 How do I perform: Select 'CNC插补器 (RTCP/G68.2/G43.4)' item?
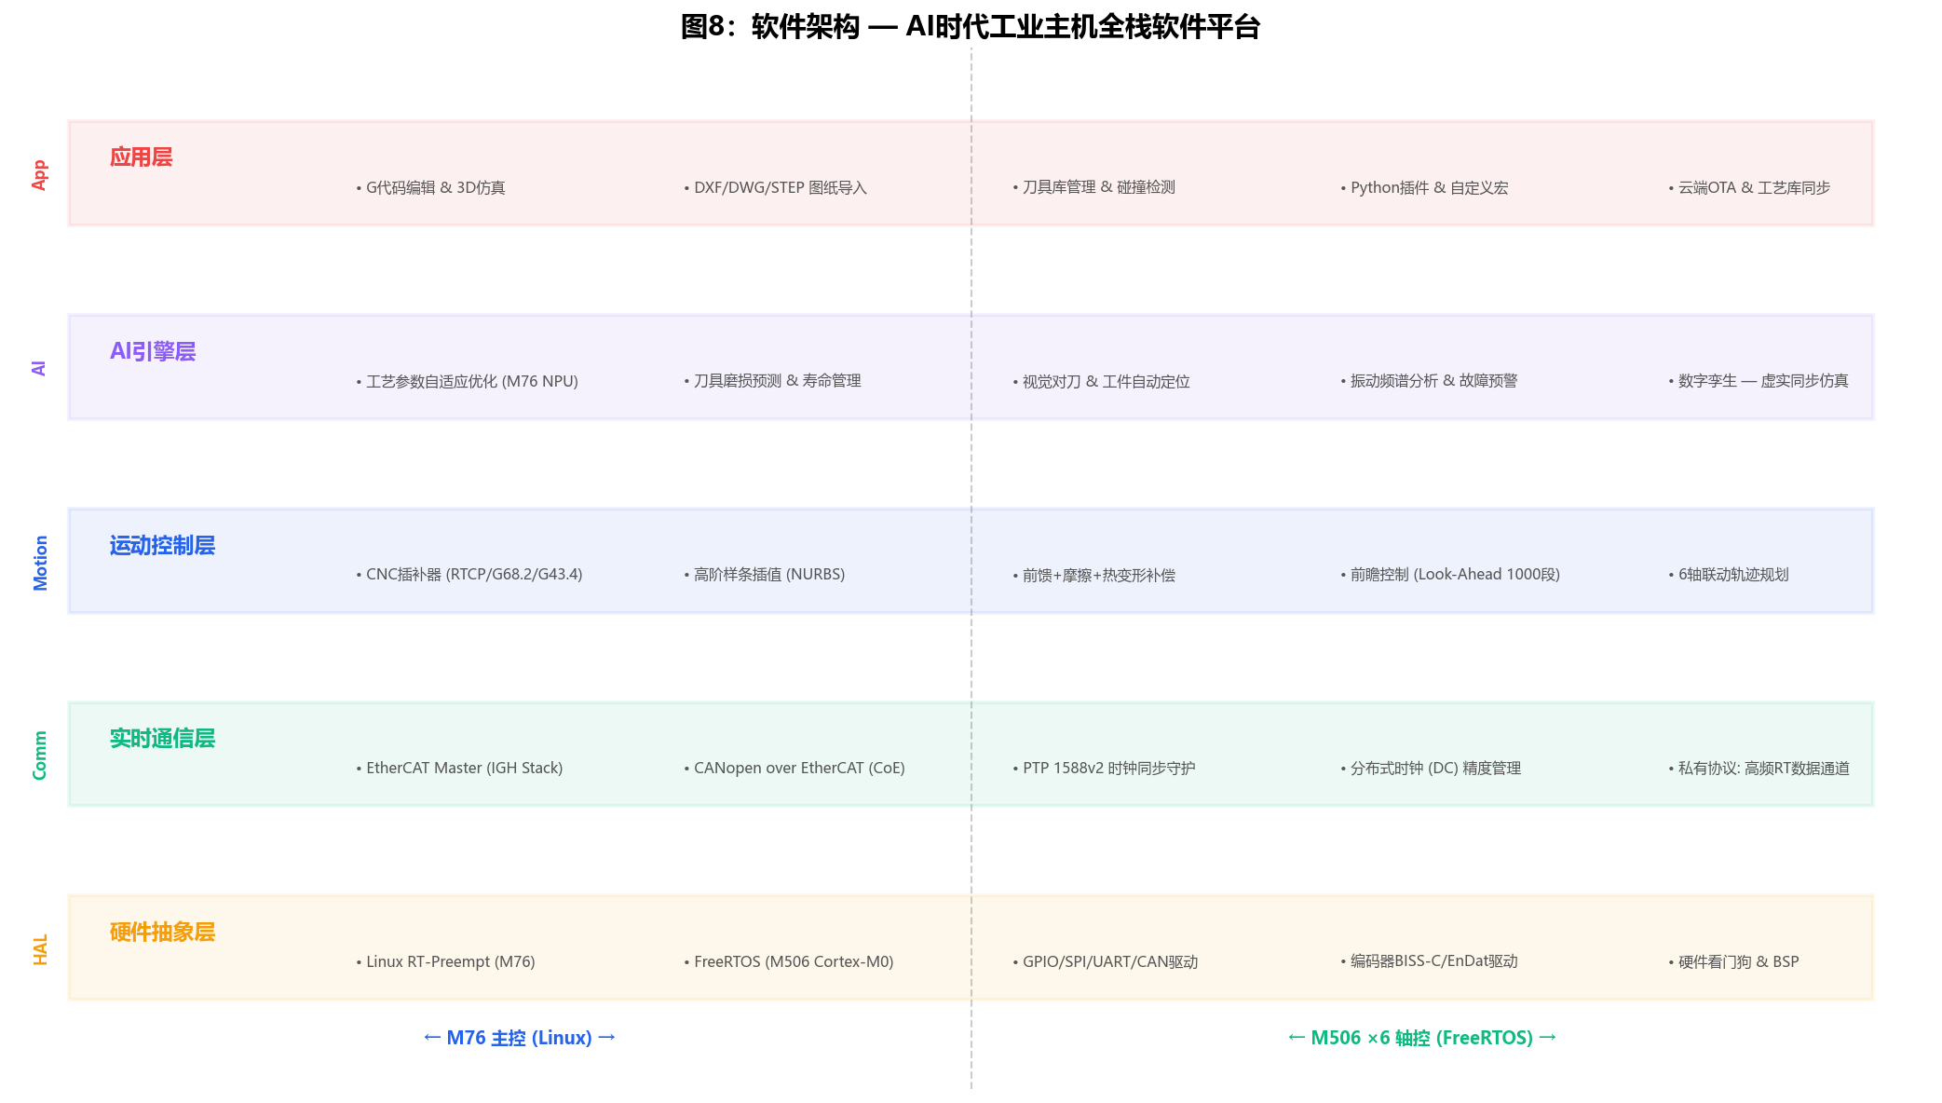tap(469, 575)
